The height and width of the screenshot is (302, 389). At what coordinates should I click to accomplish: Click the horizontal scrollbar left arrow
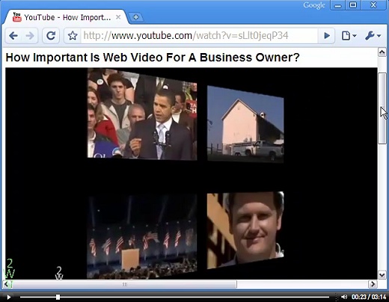pos(7,284)
